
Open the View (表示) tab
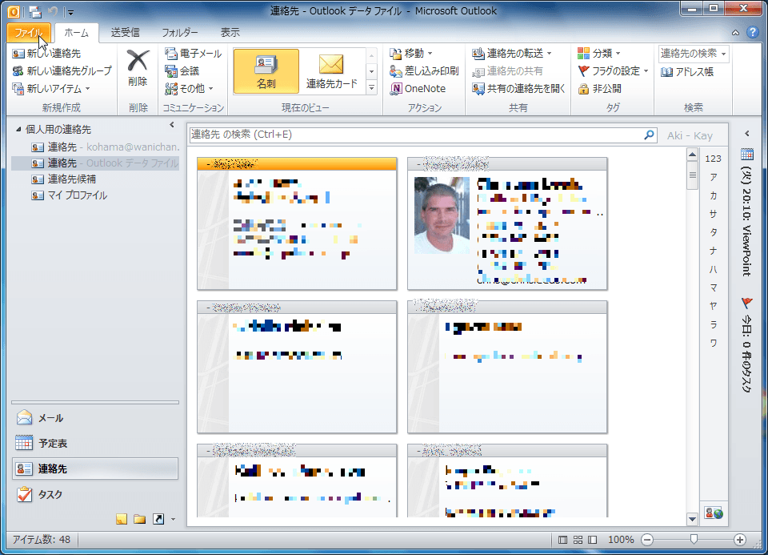coord(230,33)
